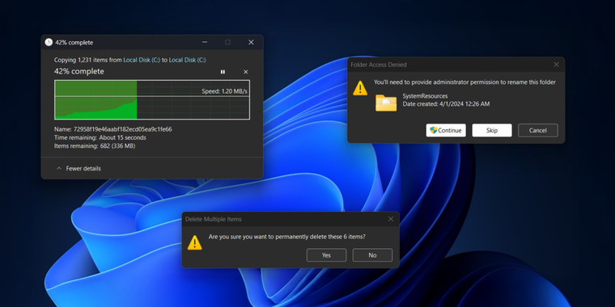
Task: Click Time remaining: About 15 seconds
Action: [x=100, y=138]
